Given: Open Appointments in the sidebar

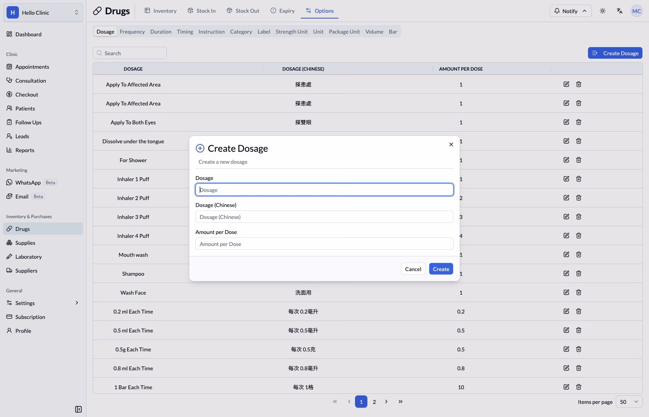Looking at the screenshot, I should click(x=43, y=66).
